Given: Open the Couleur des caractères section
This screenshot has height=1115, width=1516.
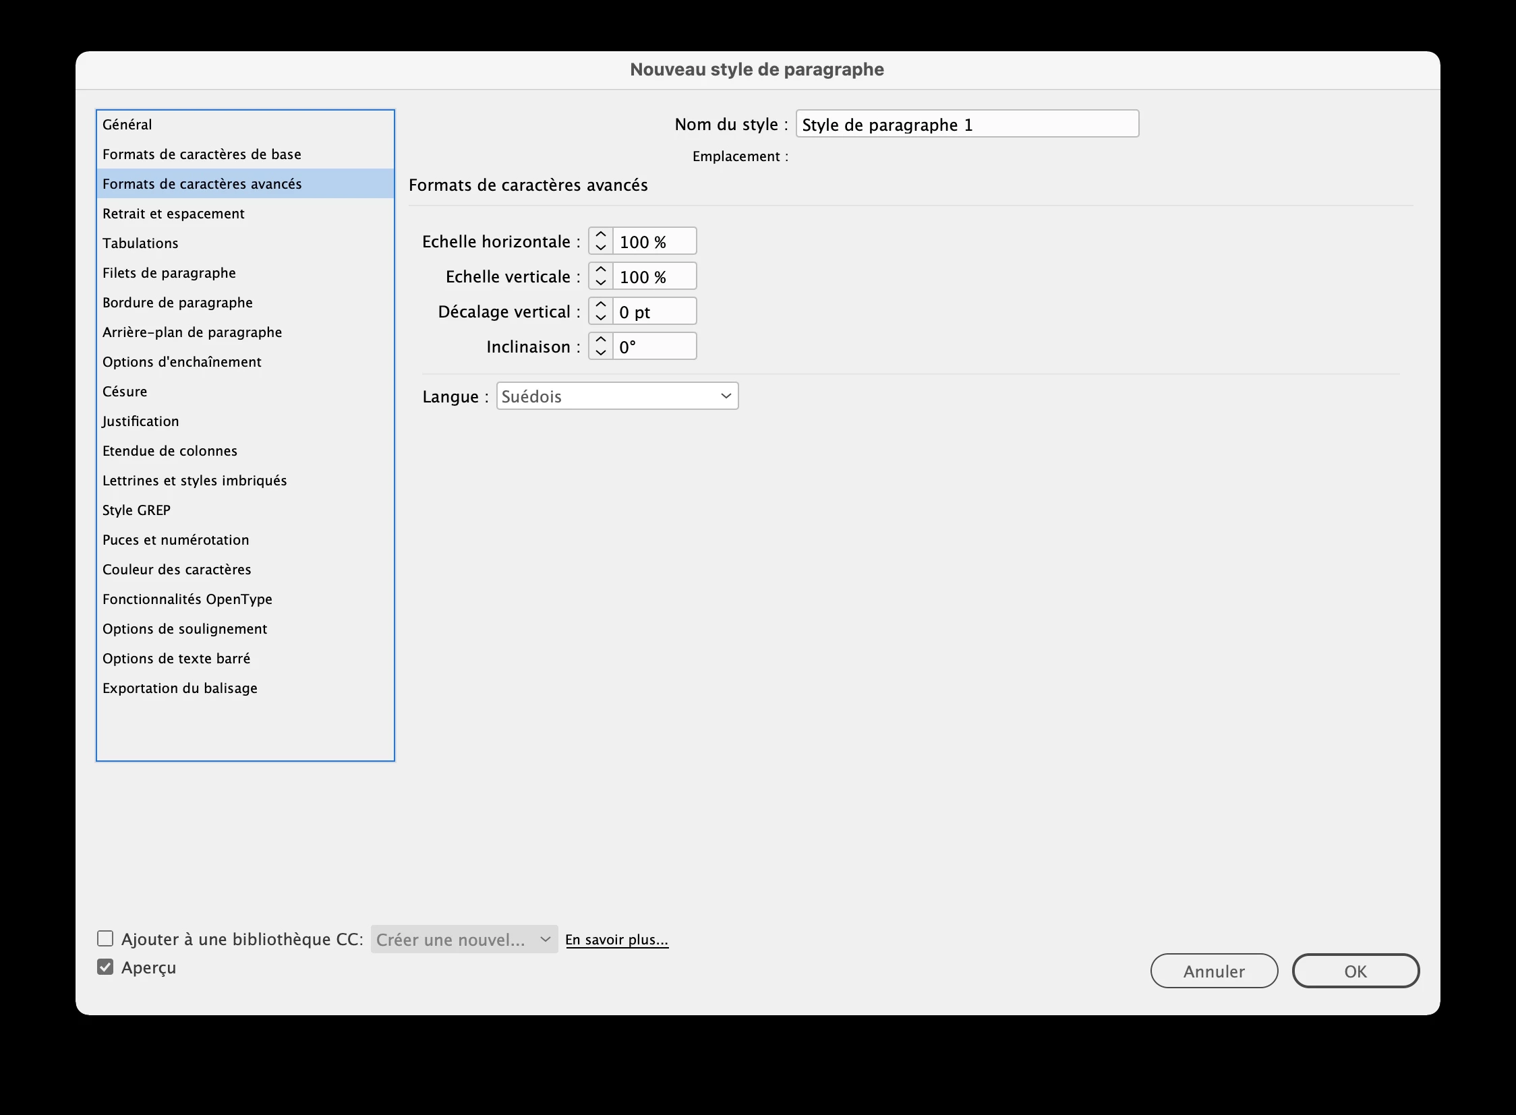Looking at the screenshot, I should coord(177,570).
